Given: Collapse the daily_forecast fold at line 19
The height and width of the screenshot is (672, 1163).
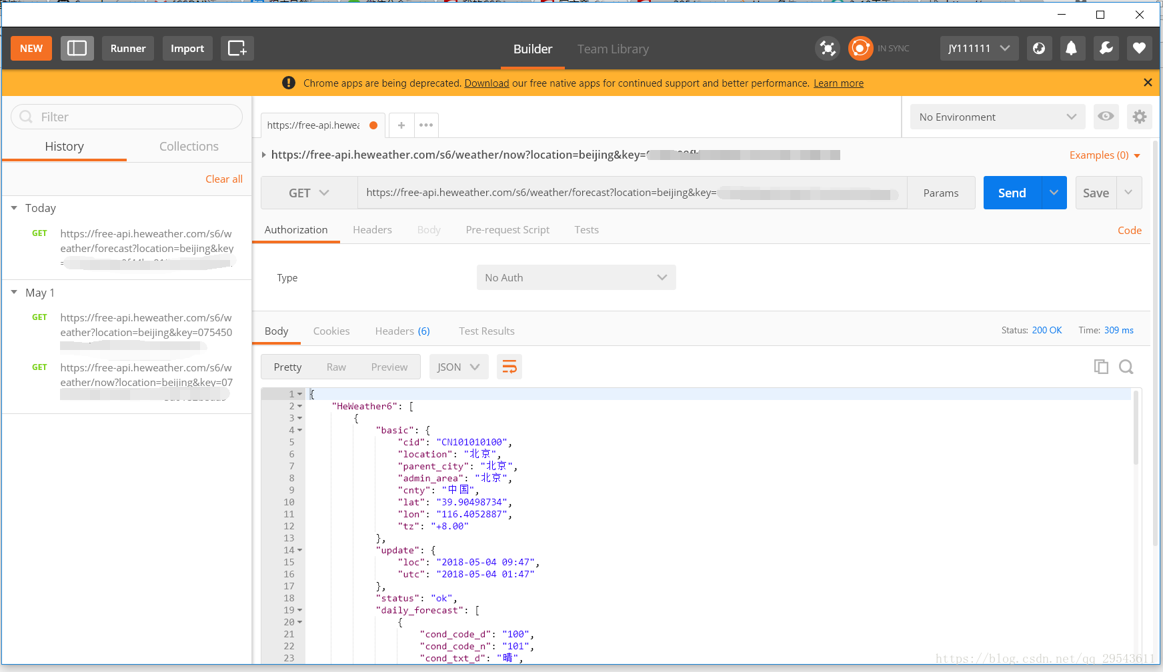Looking at the screenshot, I should [300, 610].
